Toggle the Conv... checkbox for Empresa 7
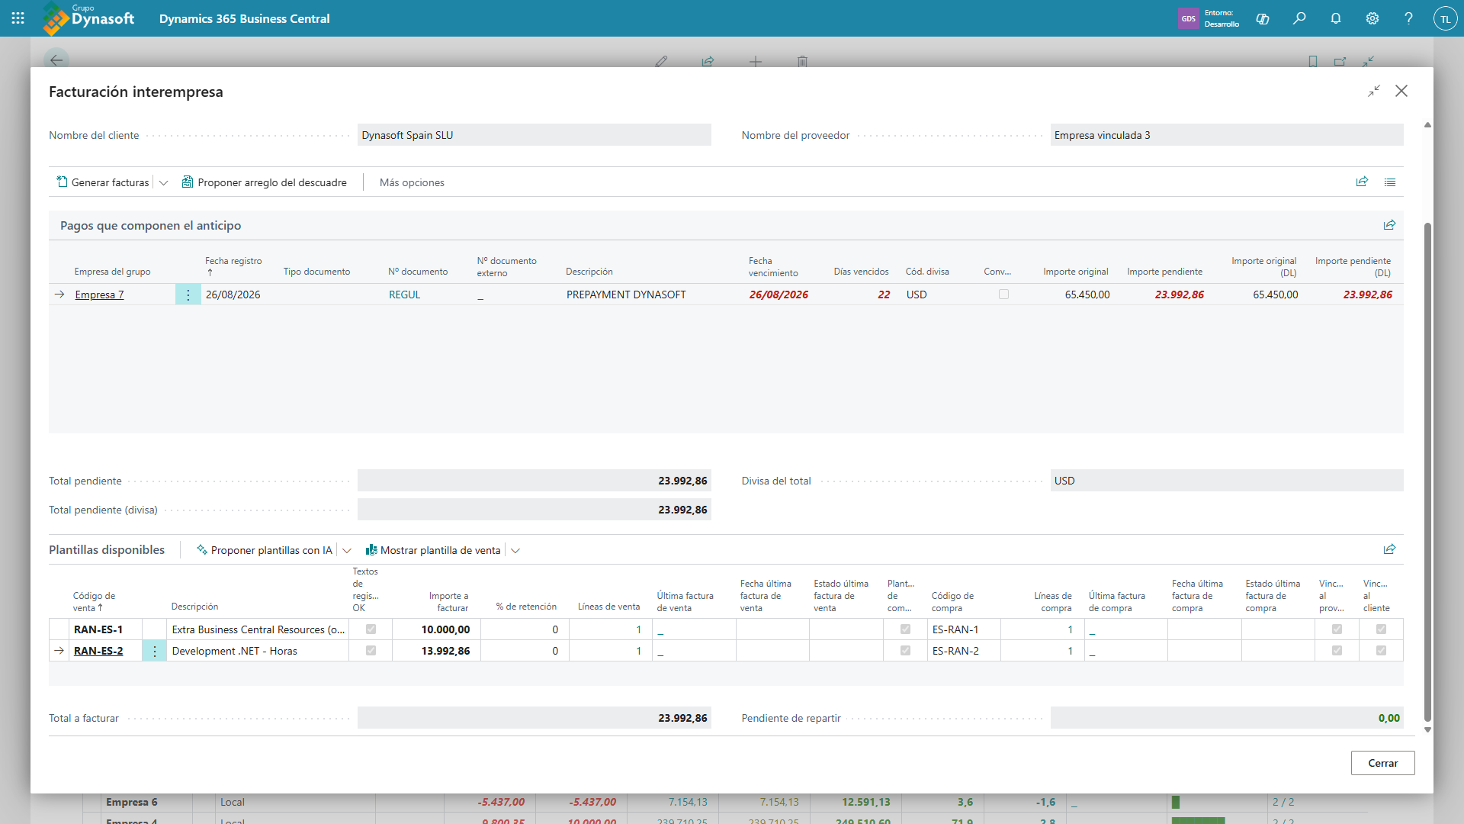1464x824 pixels. 1003,295
